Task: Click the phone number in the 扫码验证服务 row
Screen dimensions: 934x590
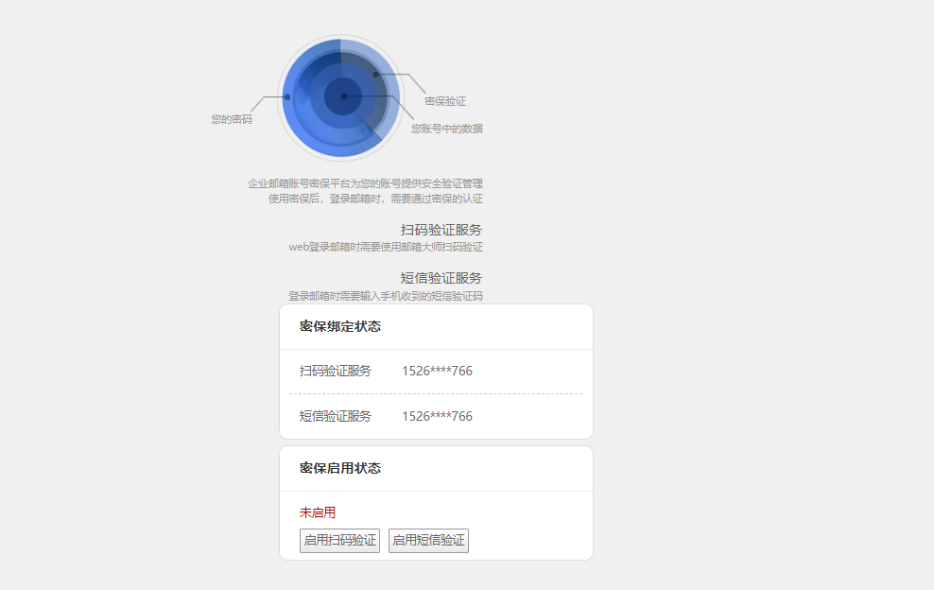Action: pos(437,371)
